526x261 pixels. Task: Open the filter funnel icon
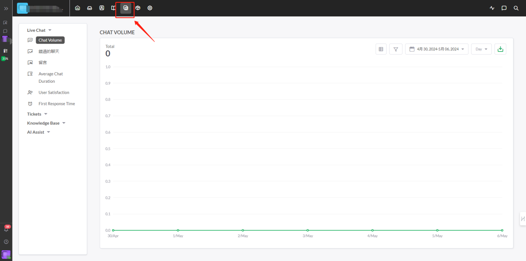coord(396,49)
